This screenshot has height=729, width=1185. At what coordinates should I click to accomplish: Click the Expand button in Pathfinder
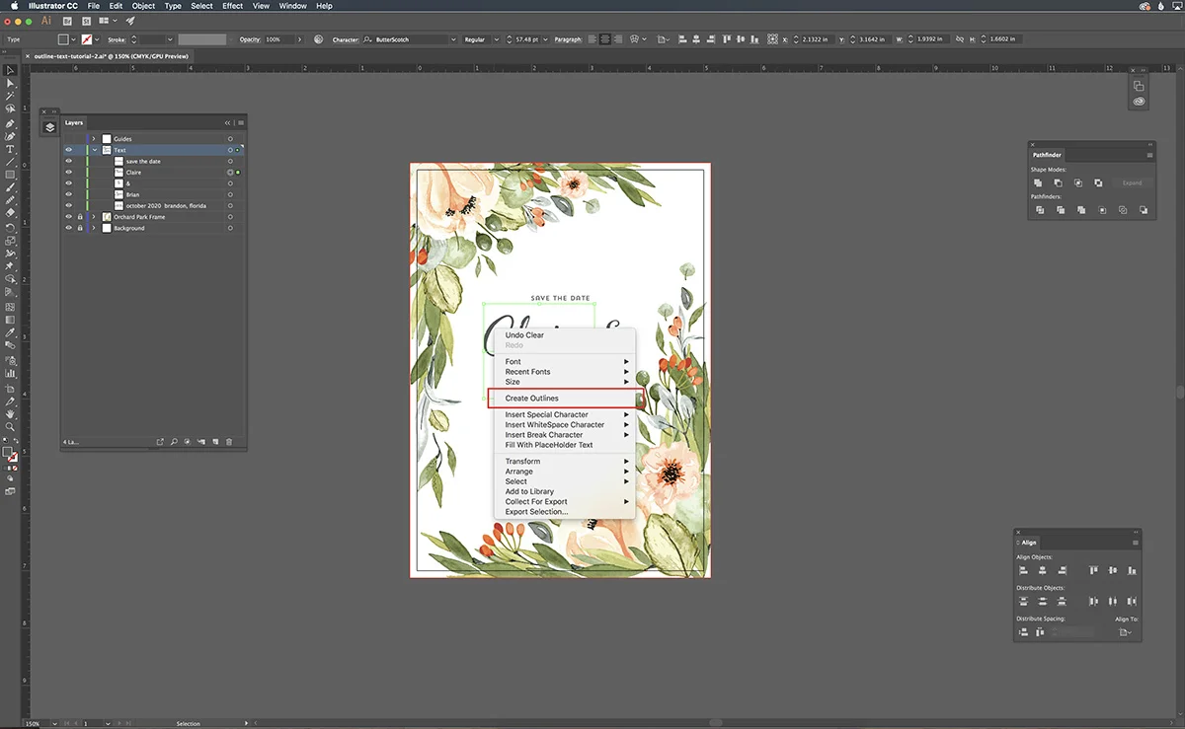pos(1132,183)
